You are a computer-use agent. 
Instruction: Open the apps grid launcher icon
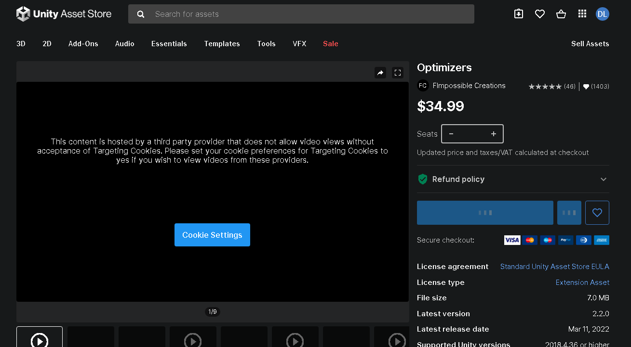tap(582, 14)
